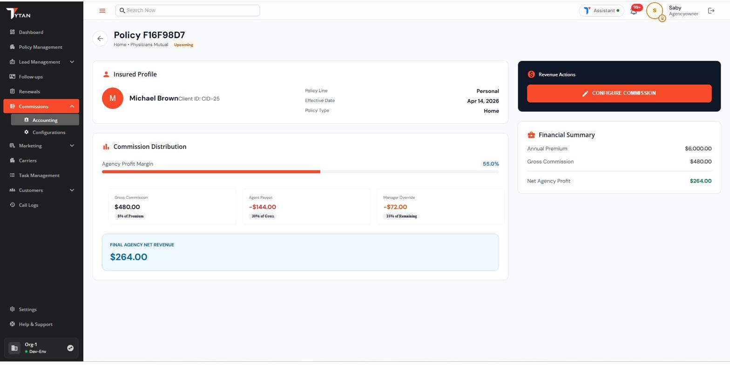This screenshot has height=365, width=730.
Task: Click the logout icon
Action: pos(711,11)
